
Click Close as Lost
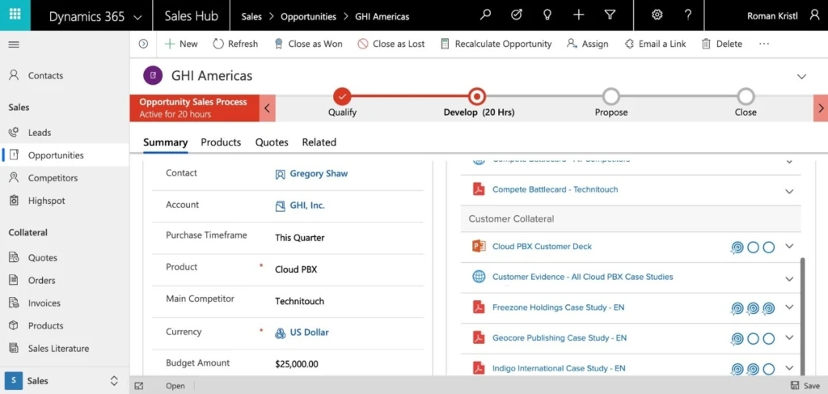tap(391, 44)
